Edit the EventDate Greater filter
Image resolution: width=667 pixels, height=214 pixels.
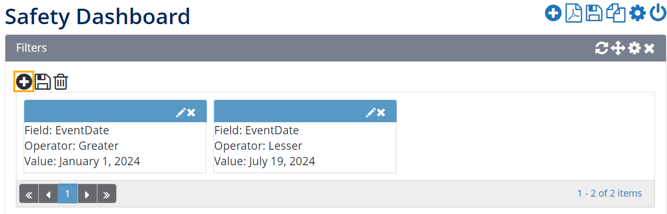pos(181,113)
